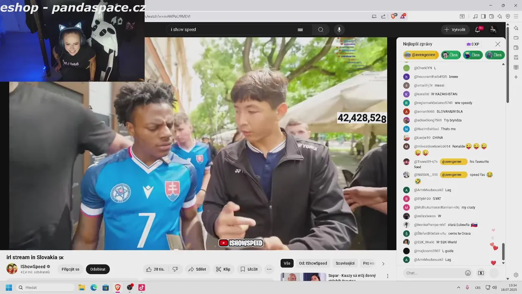
Task: Open the Brave playlist music note icon
Action: [475, 16]
